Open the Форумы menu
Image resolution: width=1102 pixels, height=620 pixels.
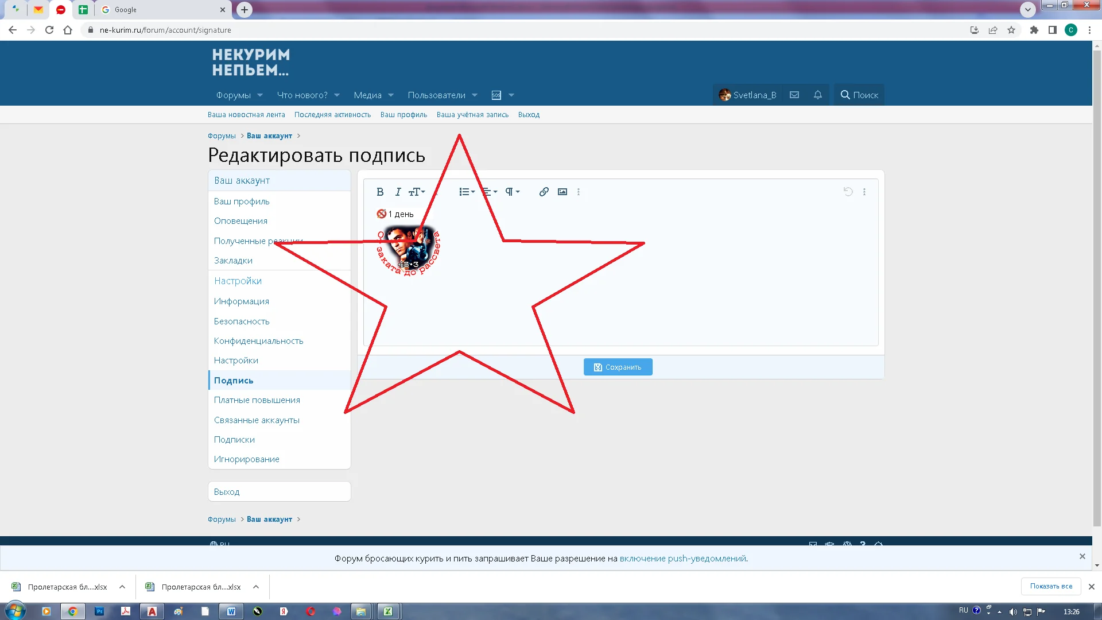[x=234, y=95]
